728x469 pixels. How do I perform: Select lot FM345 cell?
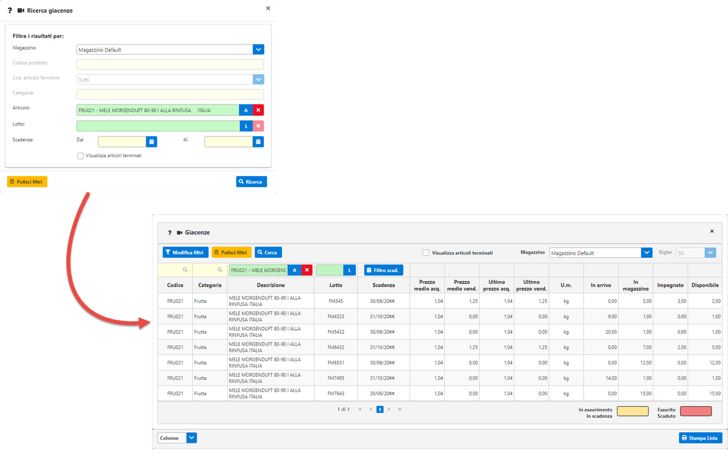pyautogui.click(x=336, y=301)
